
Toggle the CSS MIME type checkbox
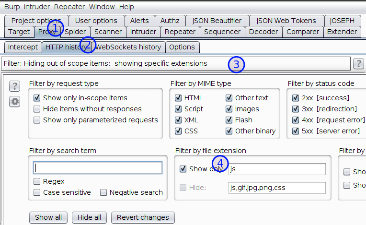pyautogui.click(x=178, y=131)
